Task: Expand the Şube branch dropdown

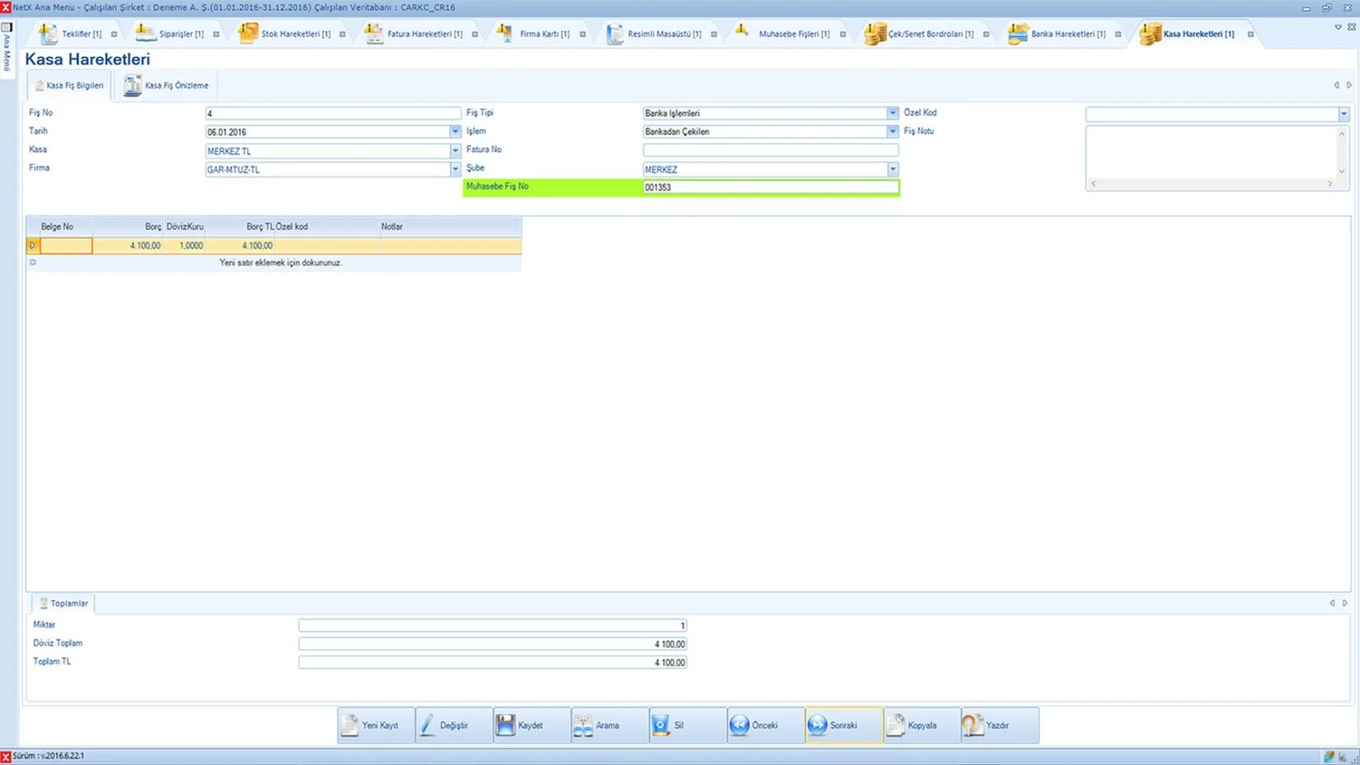Action: coord(892,169)
